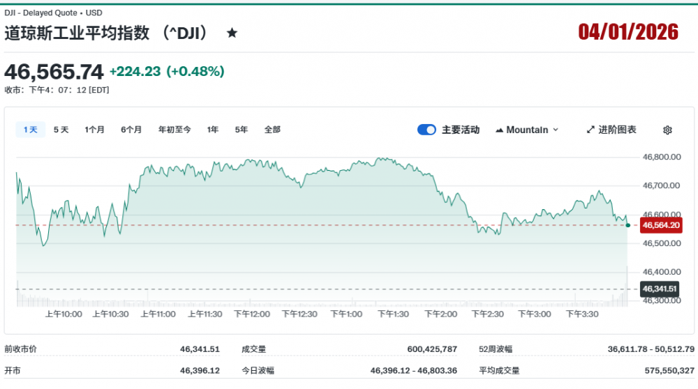Click the Mountain chart type icon

[500, 130]
